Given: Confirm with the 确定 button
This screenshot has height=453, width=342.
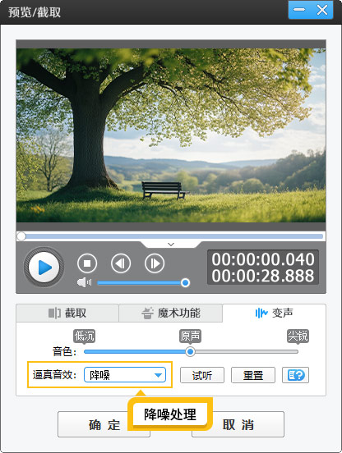Looking at the screenshot, I should point(104,424).
